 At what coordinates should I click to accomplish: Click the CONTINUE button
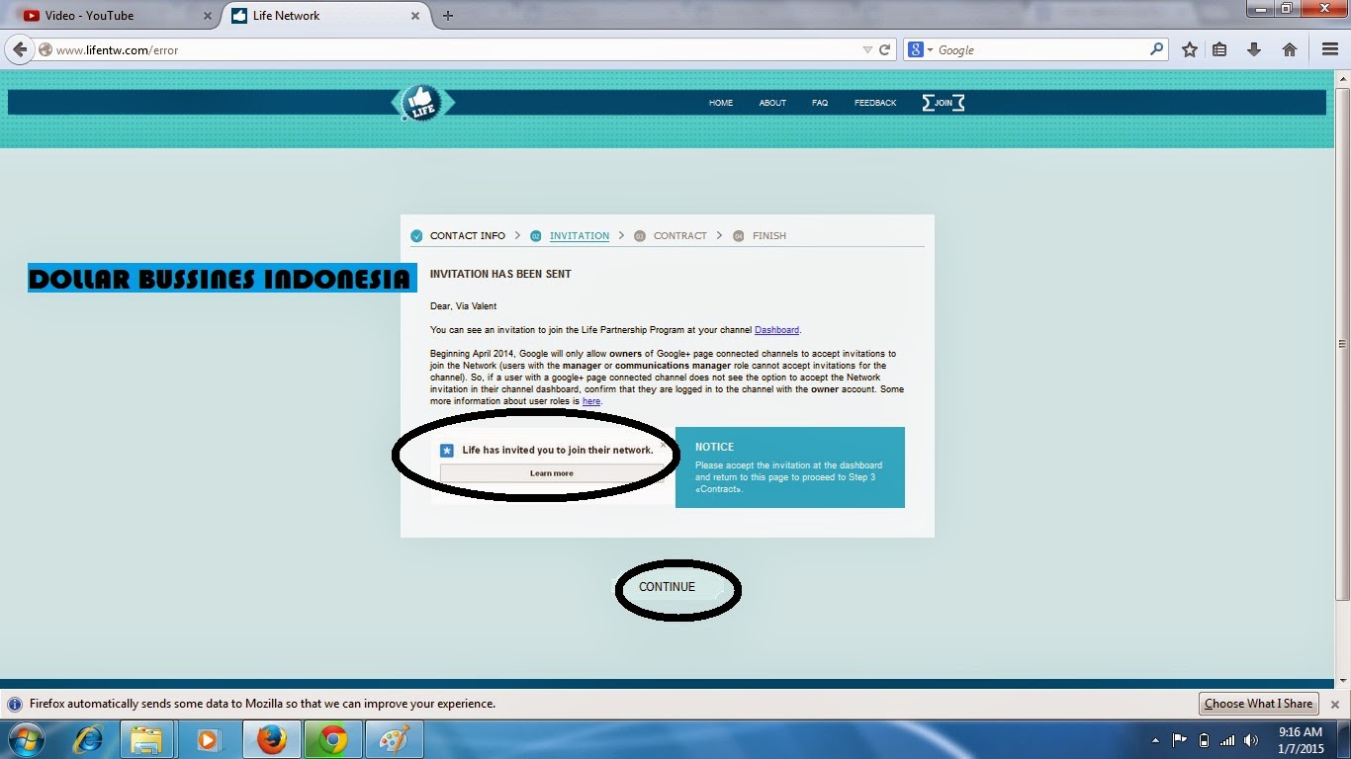pyautogui.click(x=668, y=587)
